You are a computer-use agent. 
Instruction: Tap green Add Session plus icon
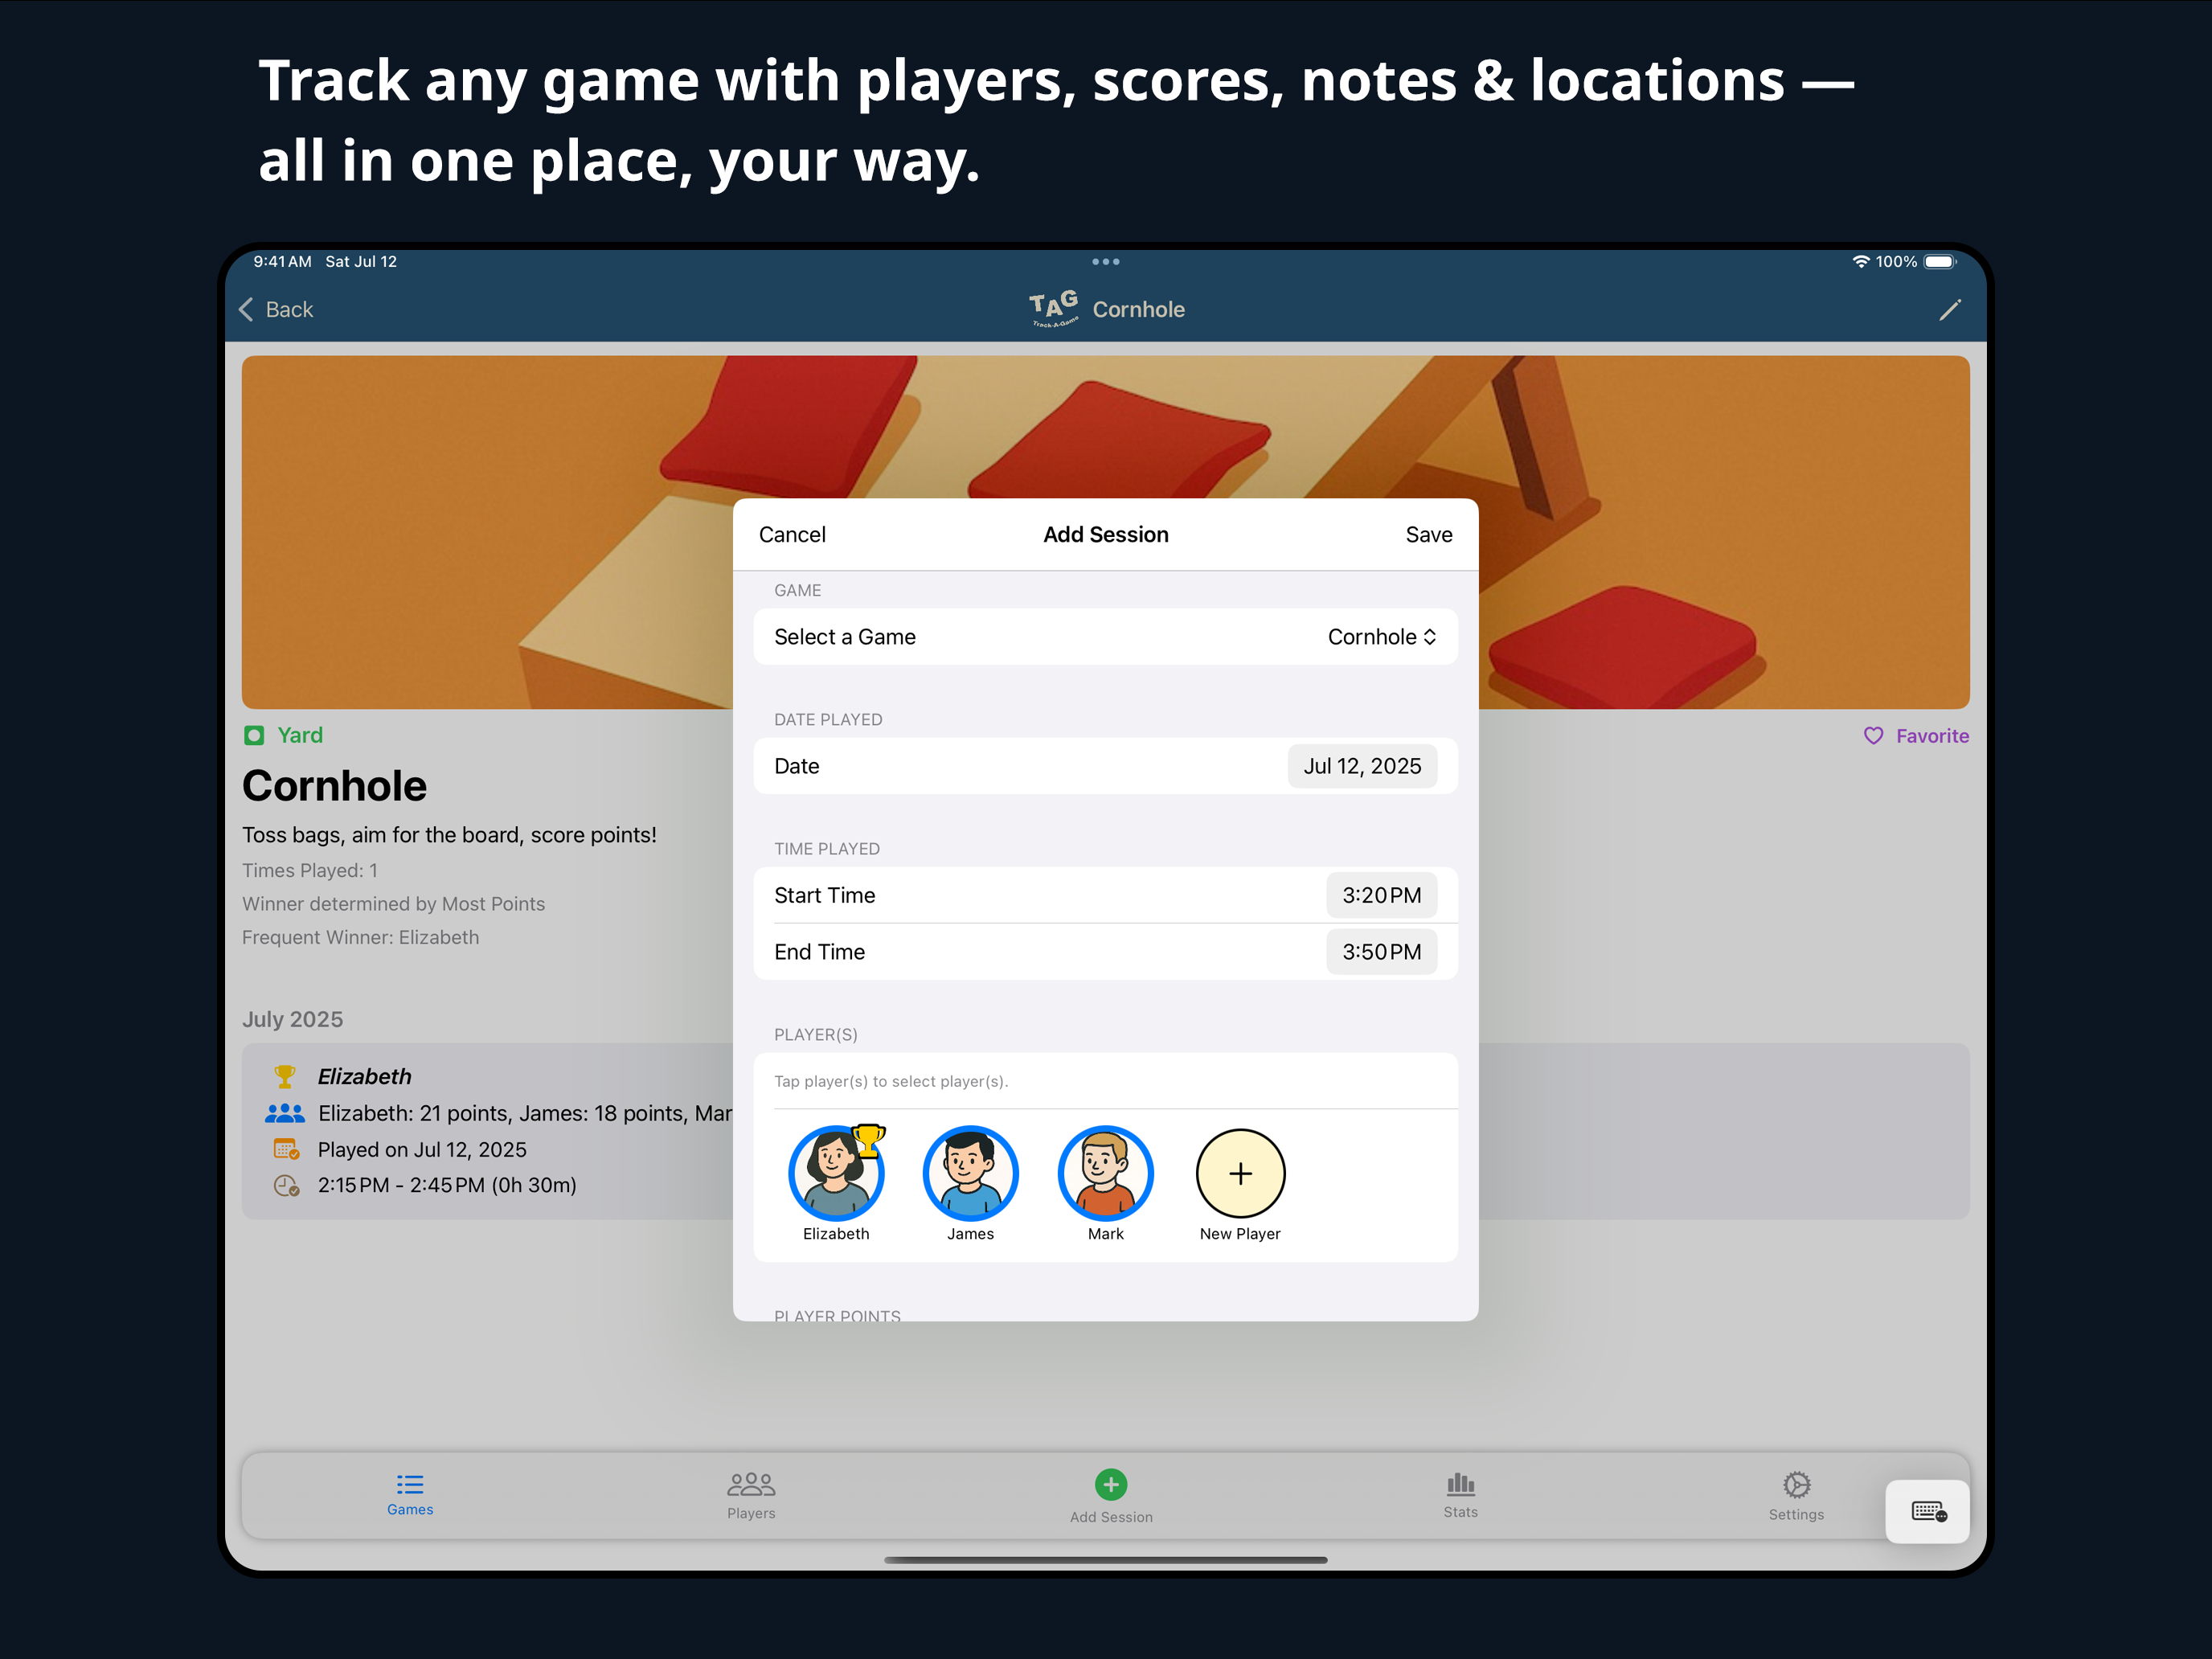[1110, 1484]
